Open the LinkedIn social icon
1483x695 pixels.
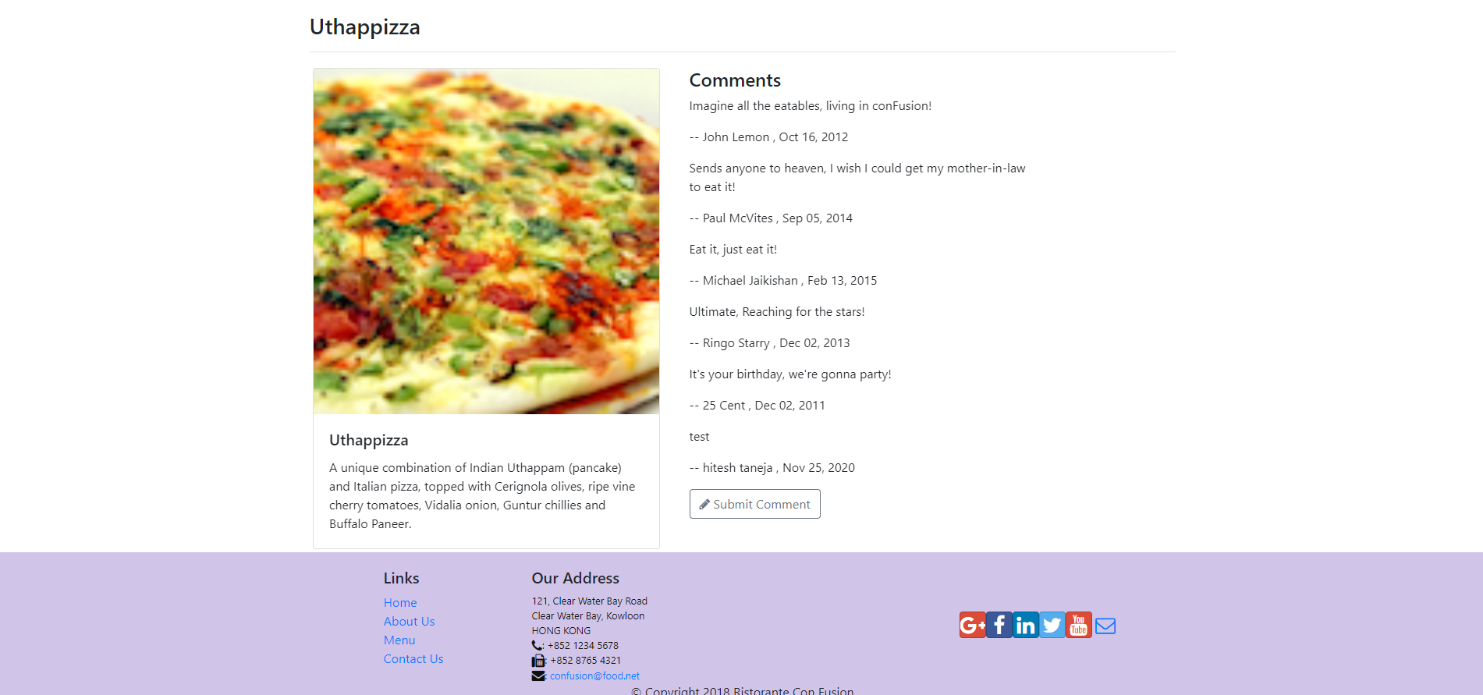(x=1025, y=625)
